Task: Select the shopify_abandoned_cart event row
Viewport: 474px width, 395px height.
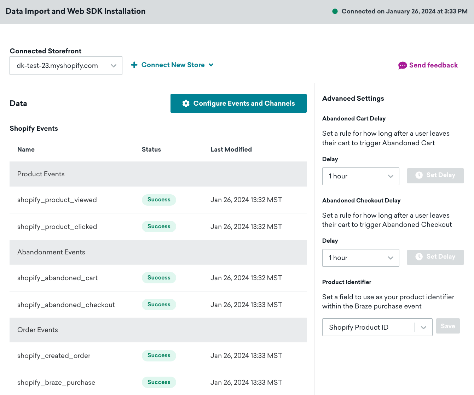Action: 158,278
